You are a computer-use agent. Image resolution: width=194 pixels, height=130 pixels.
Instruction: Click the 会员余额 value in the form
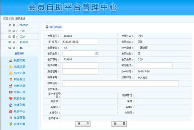pyautogui.click(x=140, y=59)
